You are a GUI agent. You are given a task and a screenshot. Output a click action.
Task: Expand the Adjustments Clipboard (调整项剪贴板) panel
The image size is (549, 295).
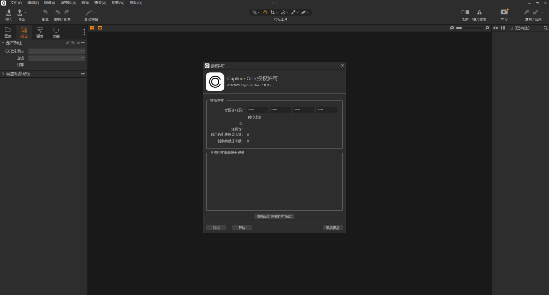pyautogui.click(x=3, y=74)
